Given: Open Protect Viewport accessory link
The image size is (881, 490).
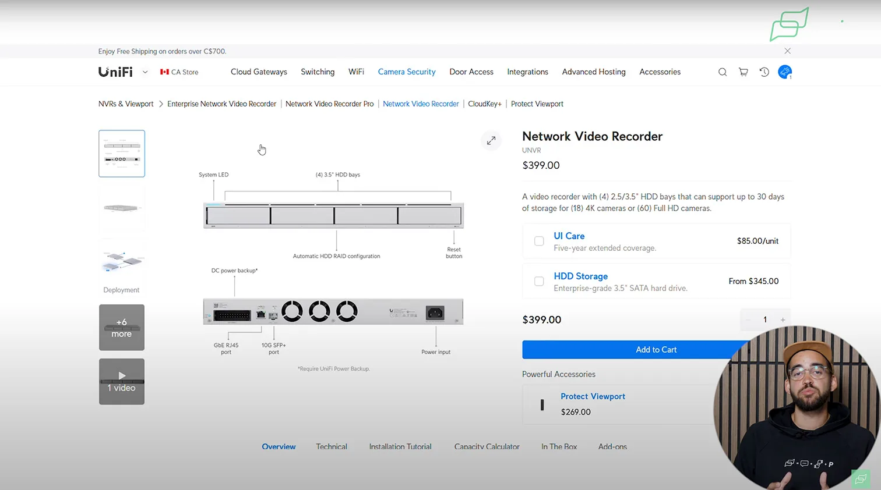Looking at the screenshot, I should [x=593, y=396].
